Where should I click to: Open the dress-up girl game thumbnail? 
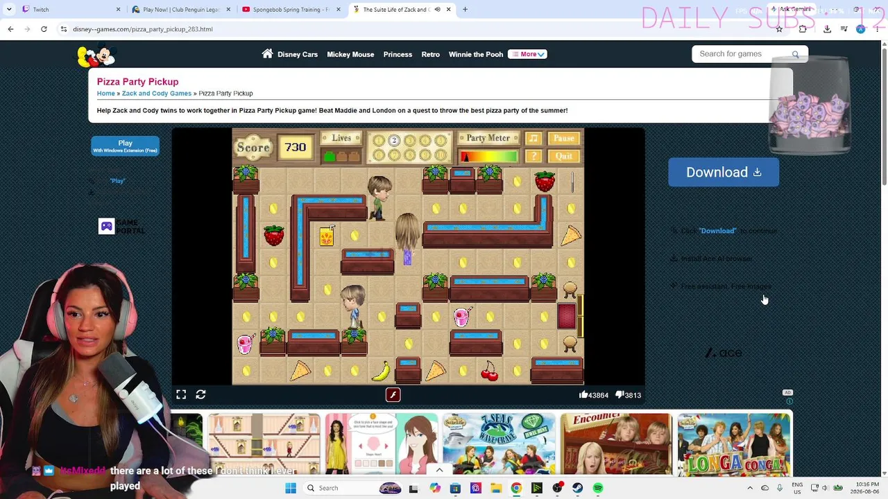pyautogui.click(x=382, y=444)
